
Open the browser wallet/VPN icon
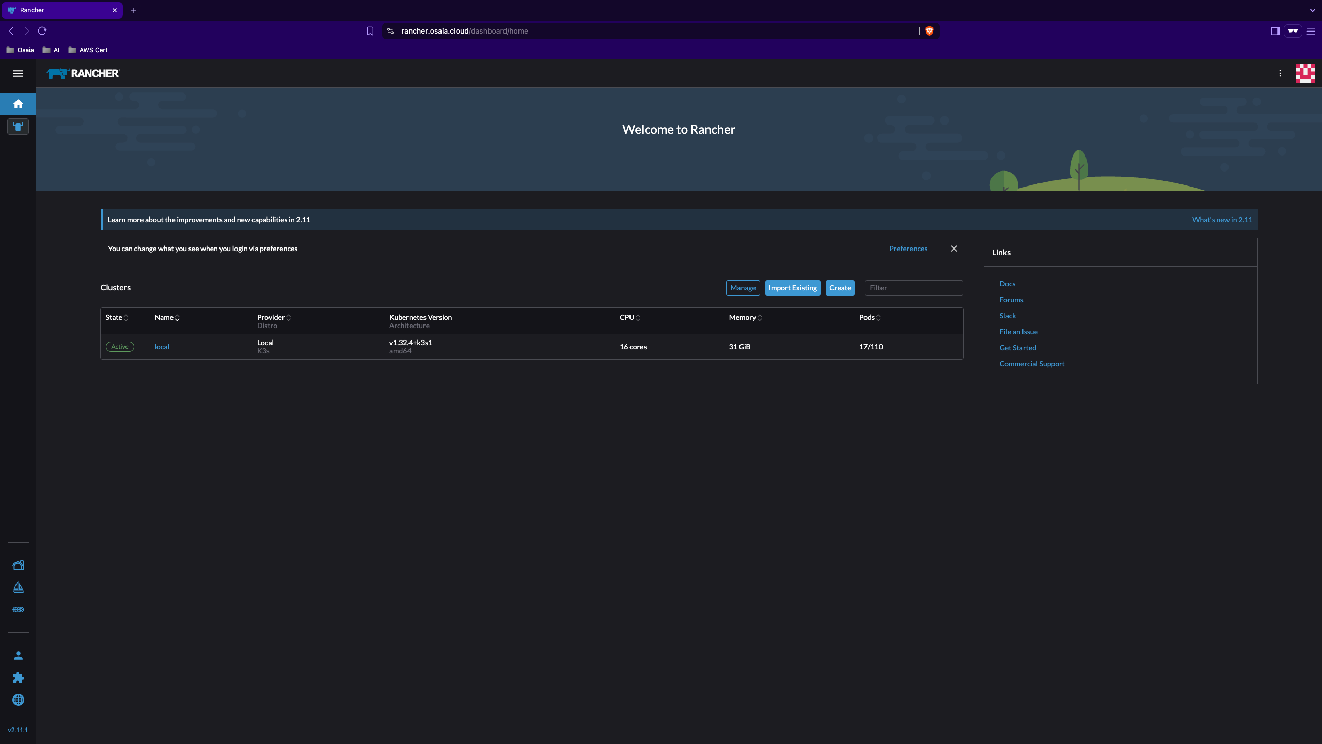1293,31
